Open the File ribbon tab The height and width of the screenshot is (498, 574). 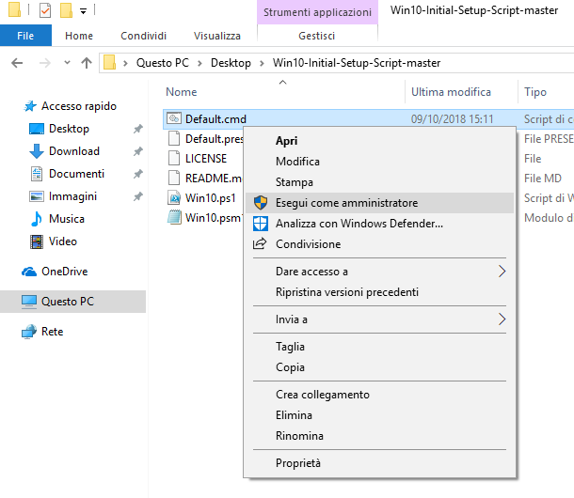point(25,36)
